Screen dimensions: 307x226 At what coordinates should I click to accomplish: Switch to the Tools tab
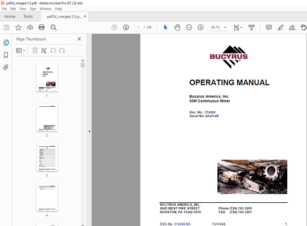tap(28, 16)
